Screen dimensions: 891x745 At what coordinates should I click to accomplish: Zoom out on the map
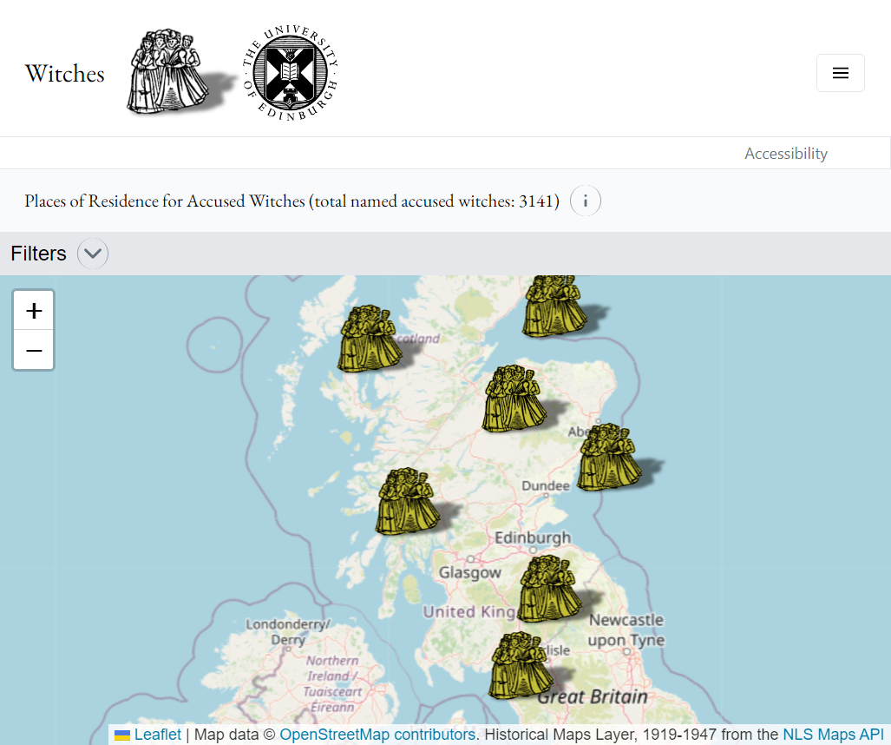(x=34, y=350)
